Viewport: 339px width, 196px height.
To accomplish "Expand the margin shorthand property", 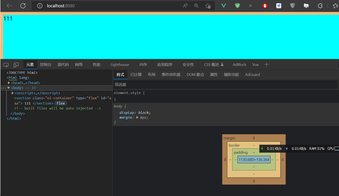I will click(x=137, y=118).
